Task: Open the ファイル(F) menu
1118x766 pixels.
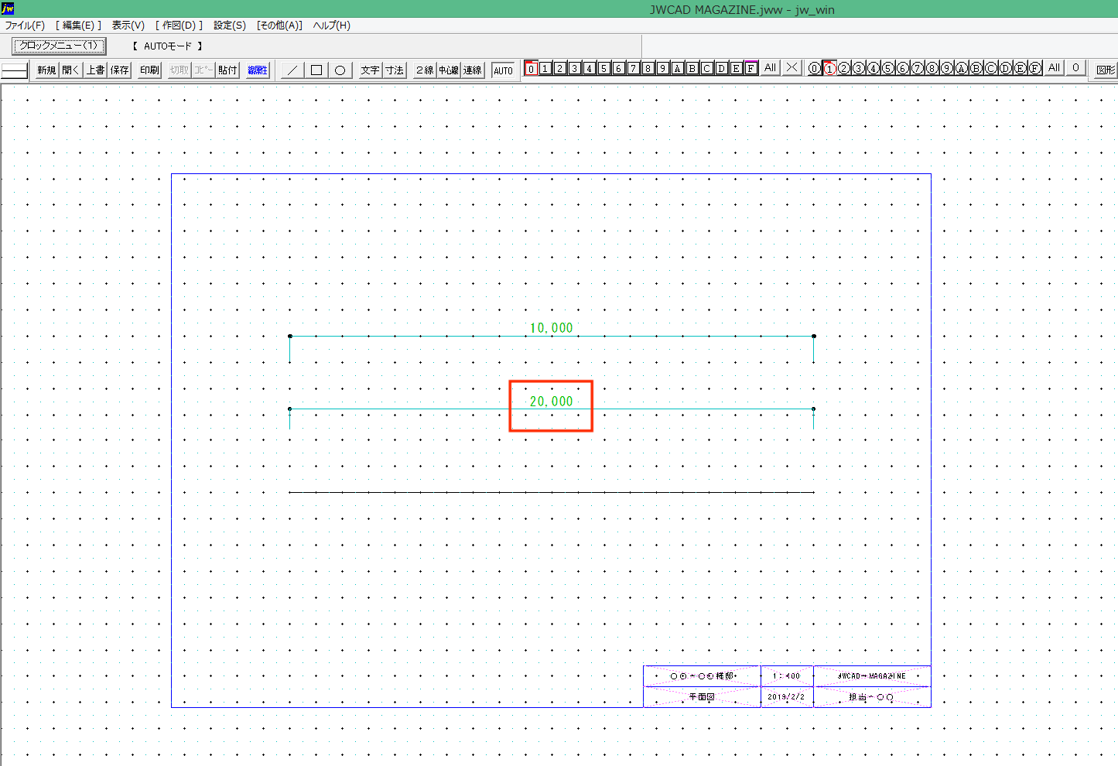Action: click(x=25, y=26)
